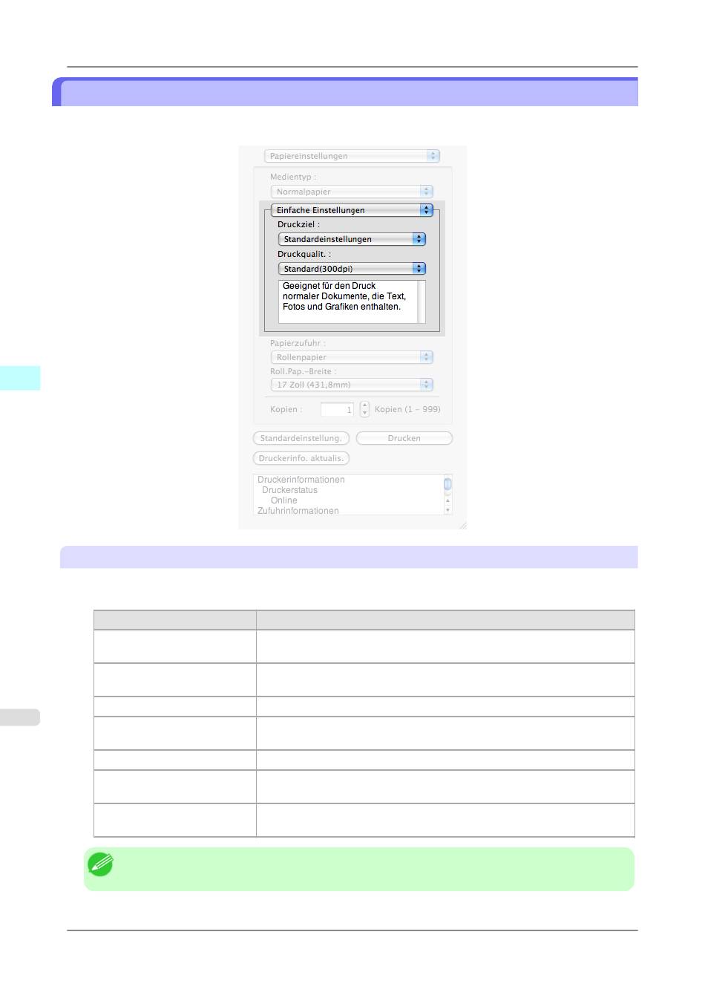Open the Druckqualit. Standard(300dpi) dropdown

[352, 269]
